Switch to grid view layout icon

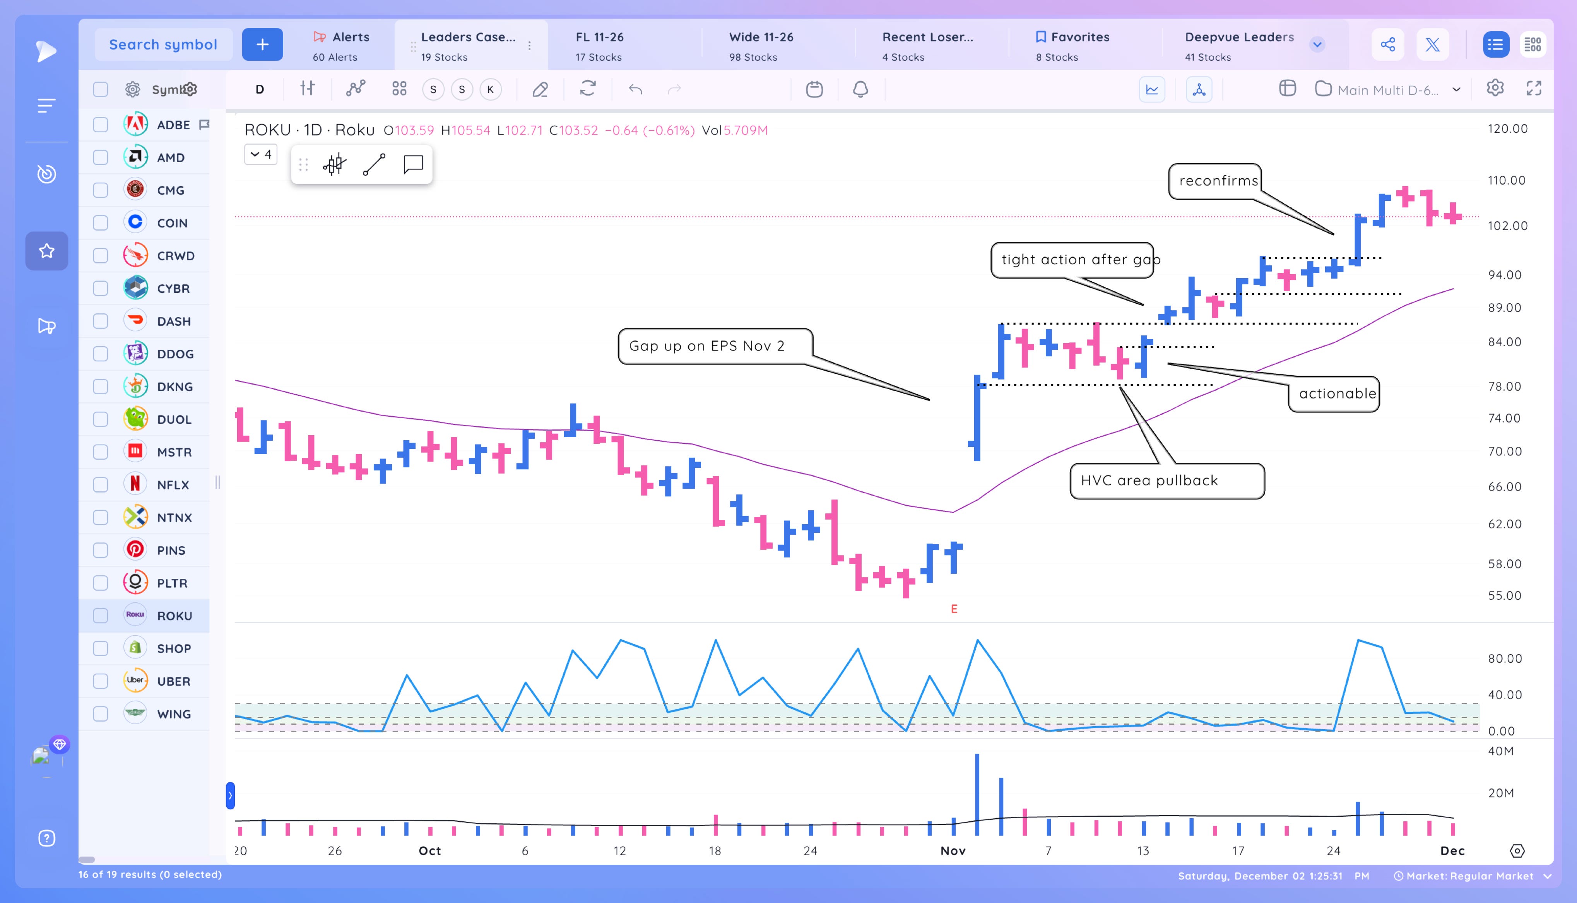coord(1533,44)
